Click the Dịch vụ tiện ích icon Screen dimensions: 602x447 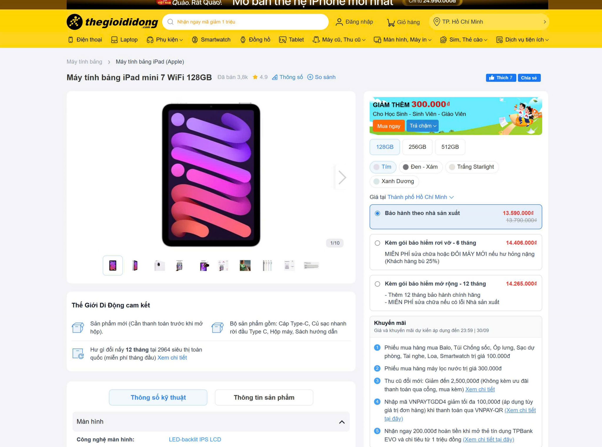point(499,40)
